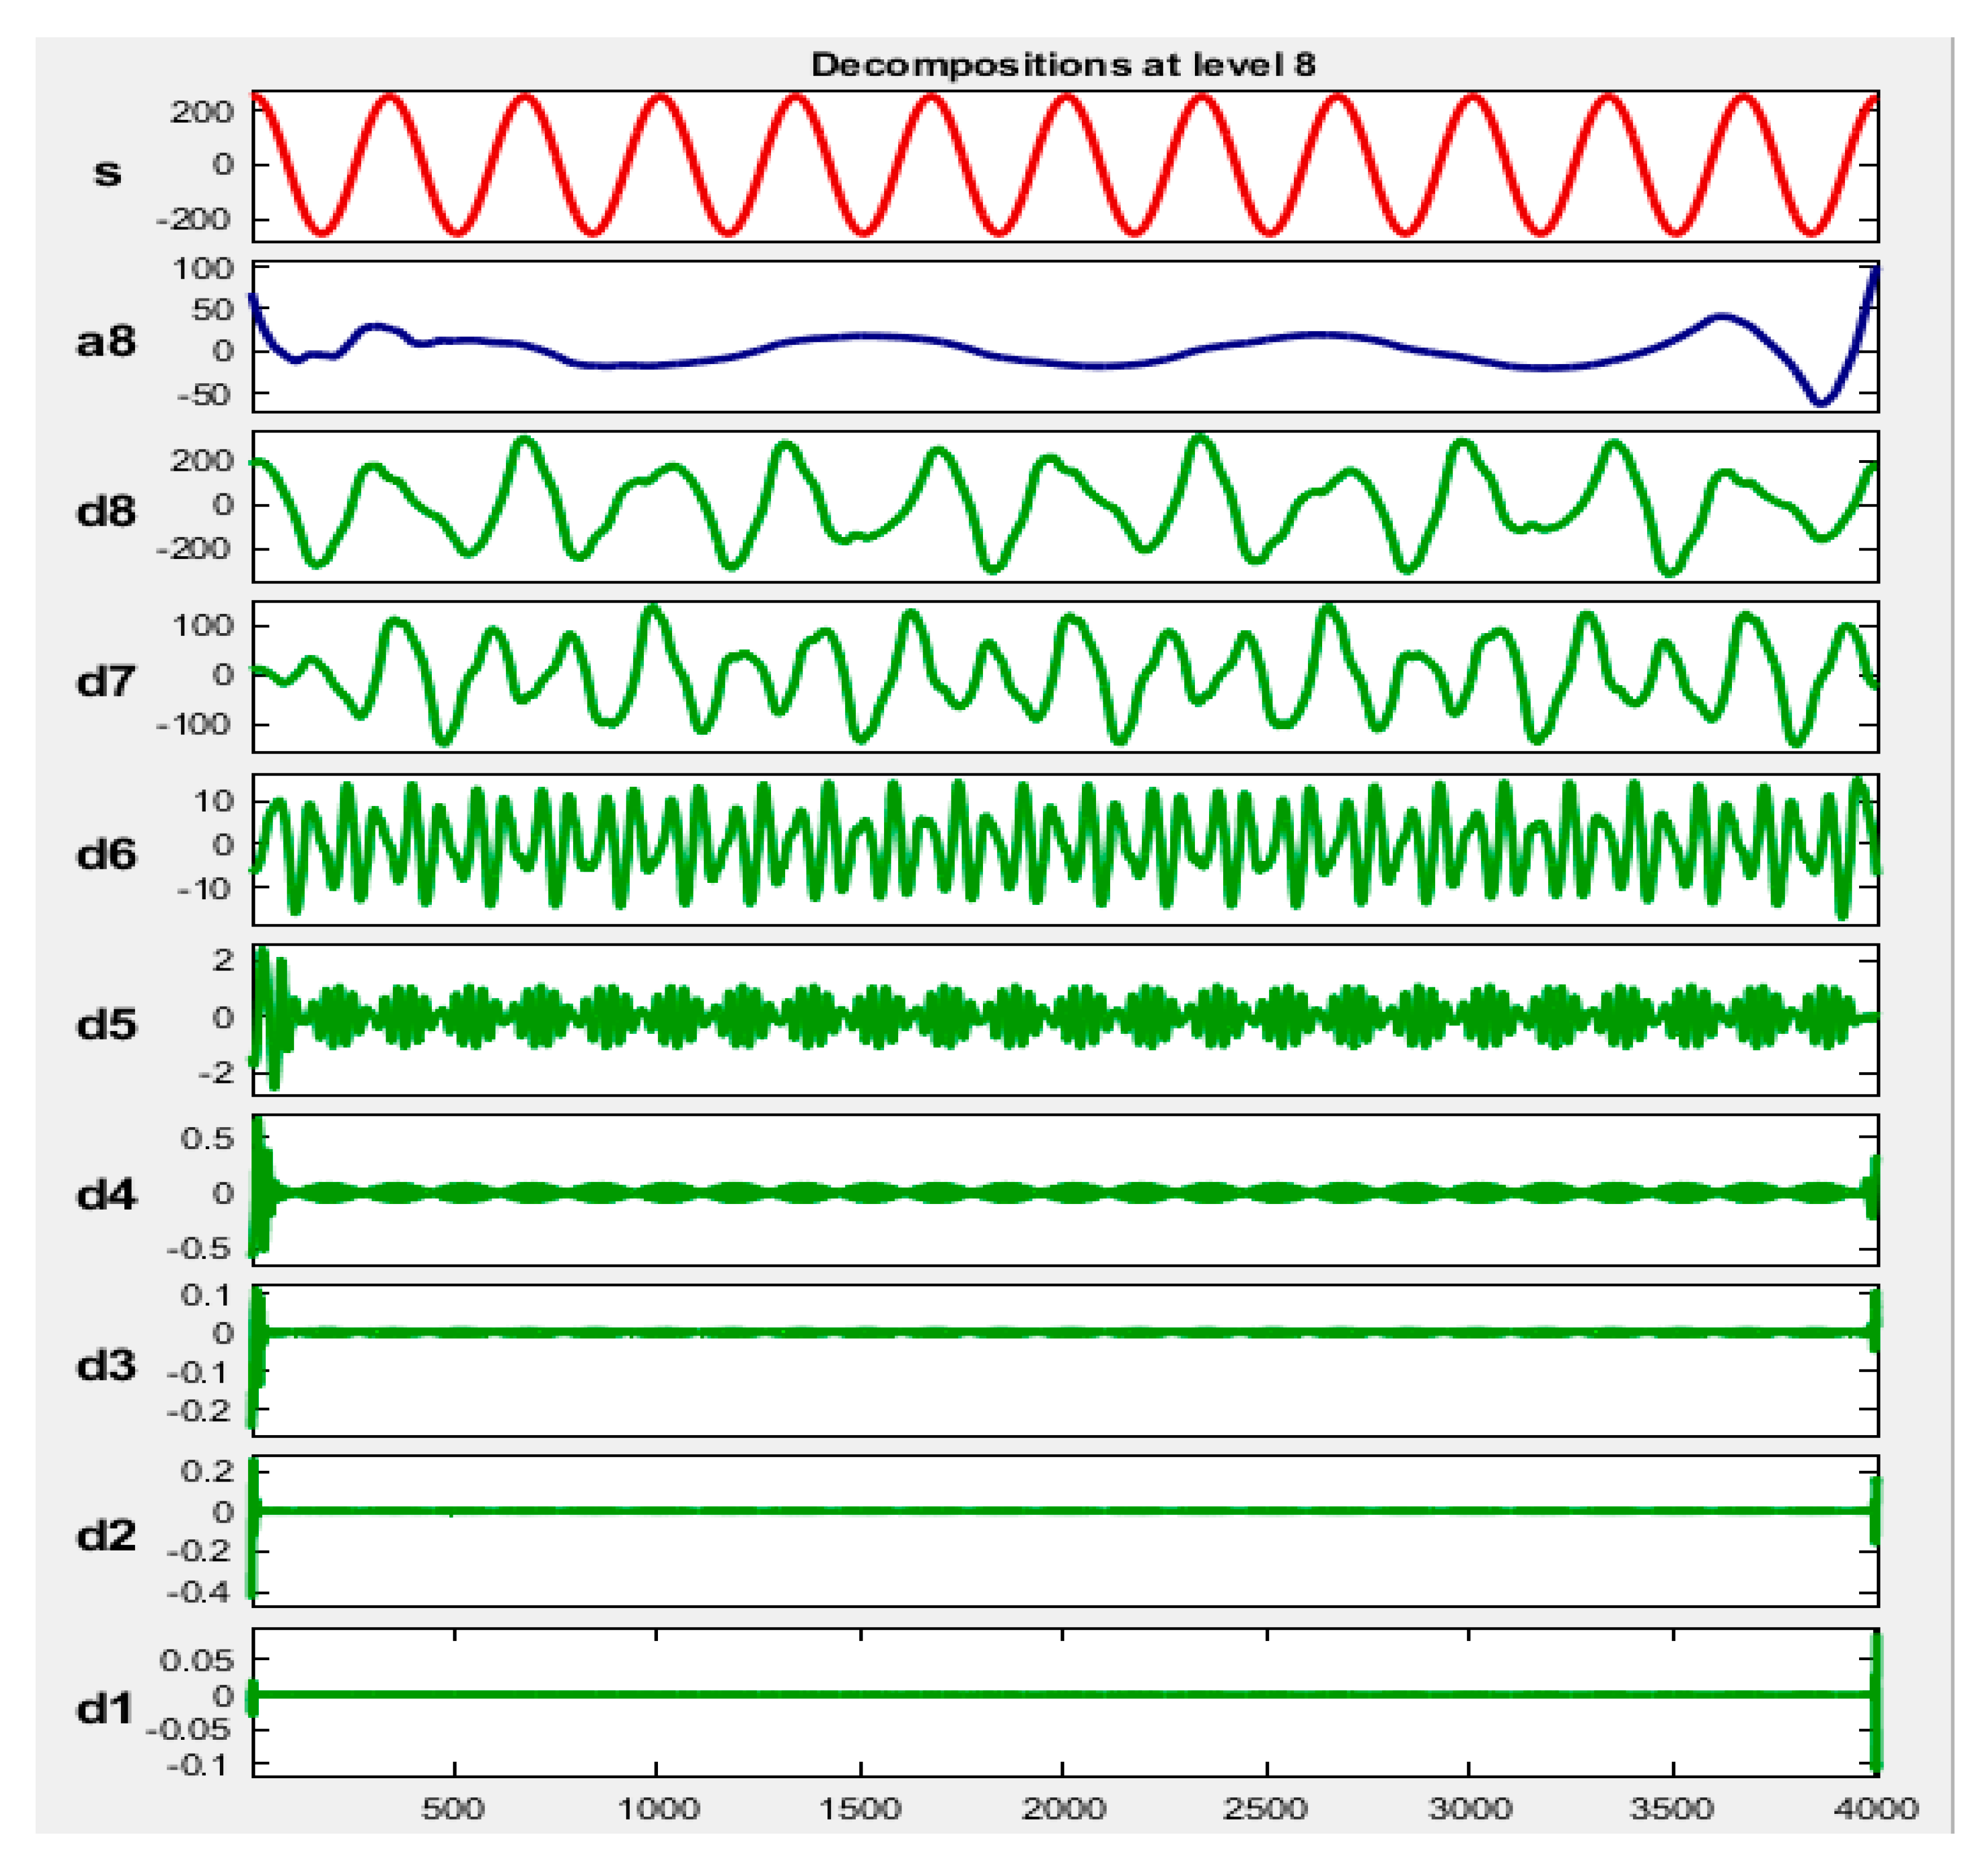Click the d8 detail coefficient plot
1988x1867 pixels.
tap(1065, 506)
